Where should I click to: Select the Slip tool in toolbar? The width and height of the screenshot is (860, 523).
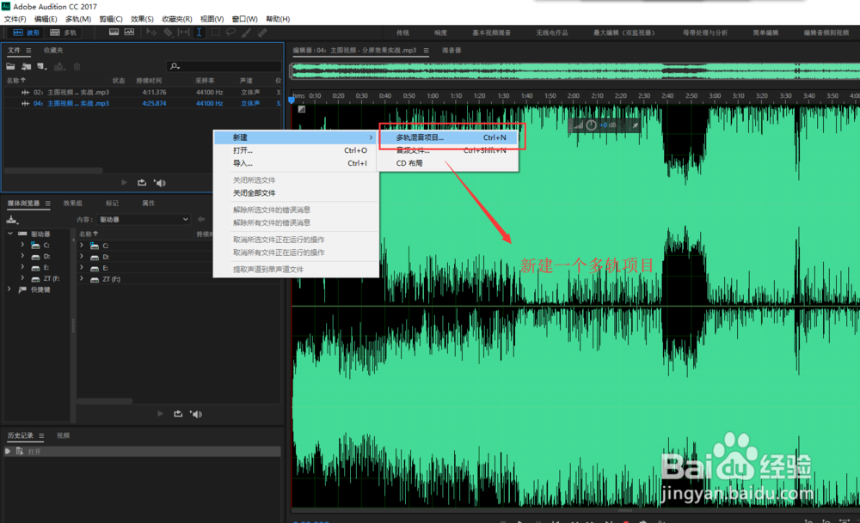click(183, 33)
